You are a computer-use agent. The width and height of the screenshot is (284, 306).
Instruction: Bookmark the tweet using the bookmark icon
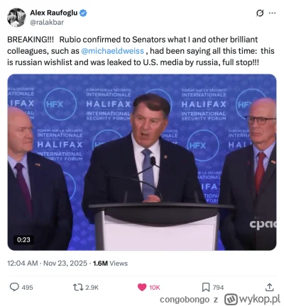pos(206,288)
